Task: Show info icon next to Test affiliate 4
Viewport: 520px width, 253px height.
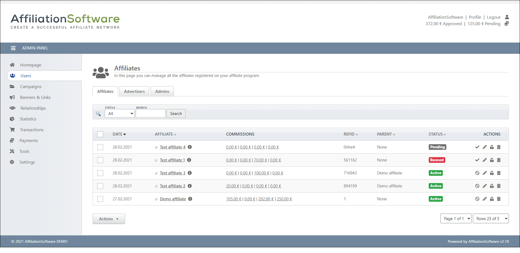Action: pyautogui.click(x=190, y=147)
